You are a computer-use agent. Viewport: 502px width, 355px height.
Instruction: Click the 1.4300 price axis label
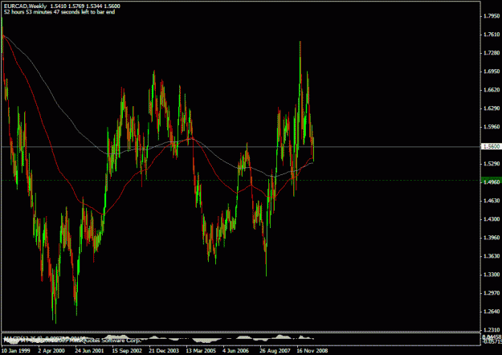coord(492,219)
